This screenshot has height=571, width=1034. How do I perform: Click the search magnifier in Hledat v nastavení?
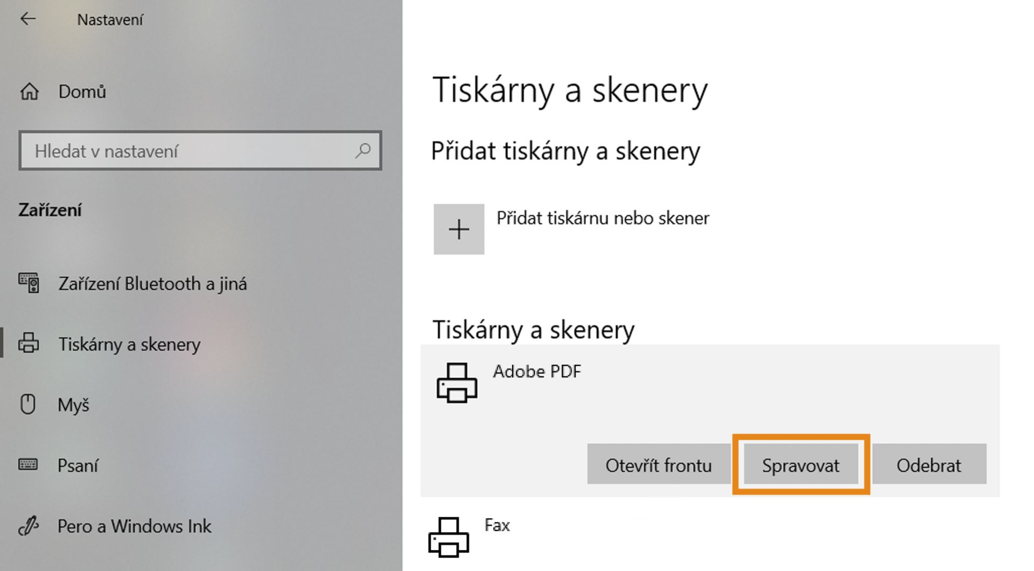364,151
